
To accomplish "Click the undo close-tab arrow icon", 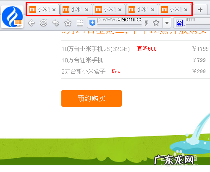I will [x=56, y=23].
